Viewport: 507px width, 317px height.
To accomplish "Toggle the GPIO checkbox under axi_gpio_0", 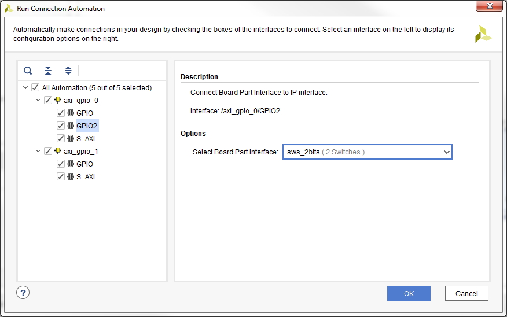I will [x=60, y=113].
